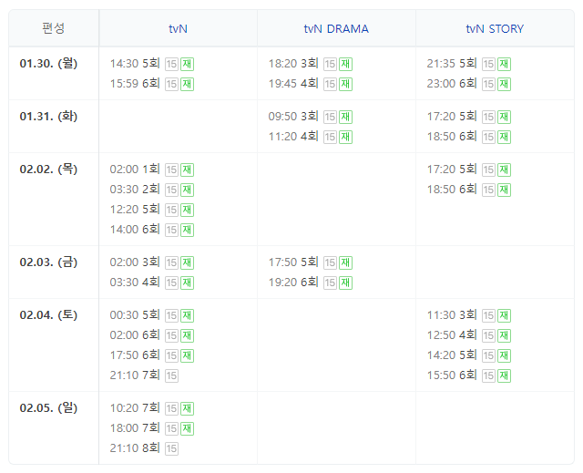Click the 15 rating badge beside 21:10 8회

171,448
